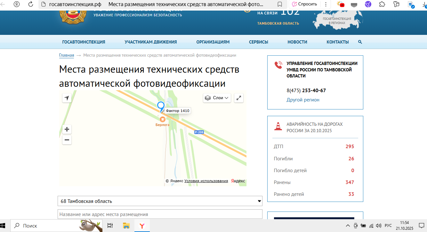Viewport: 427px width, 232px height.
Task: Open the 68 Тамбовская область region dropdown
Action: pos(160,201)
